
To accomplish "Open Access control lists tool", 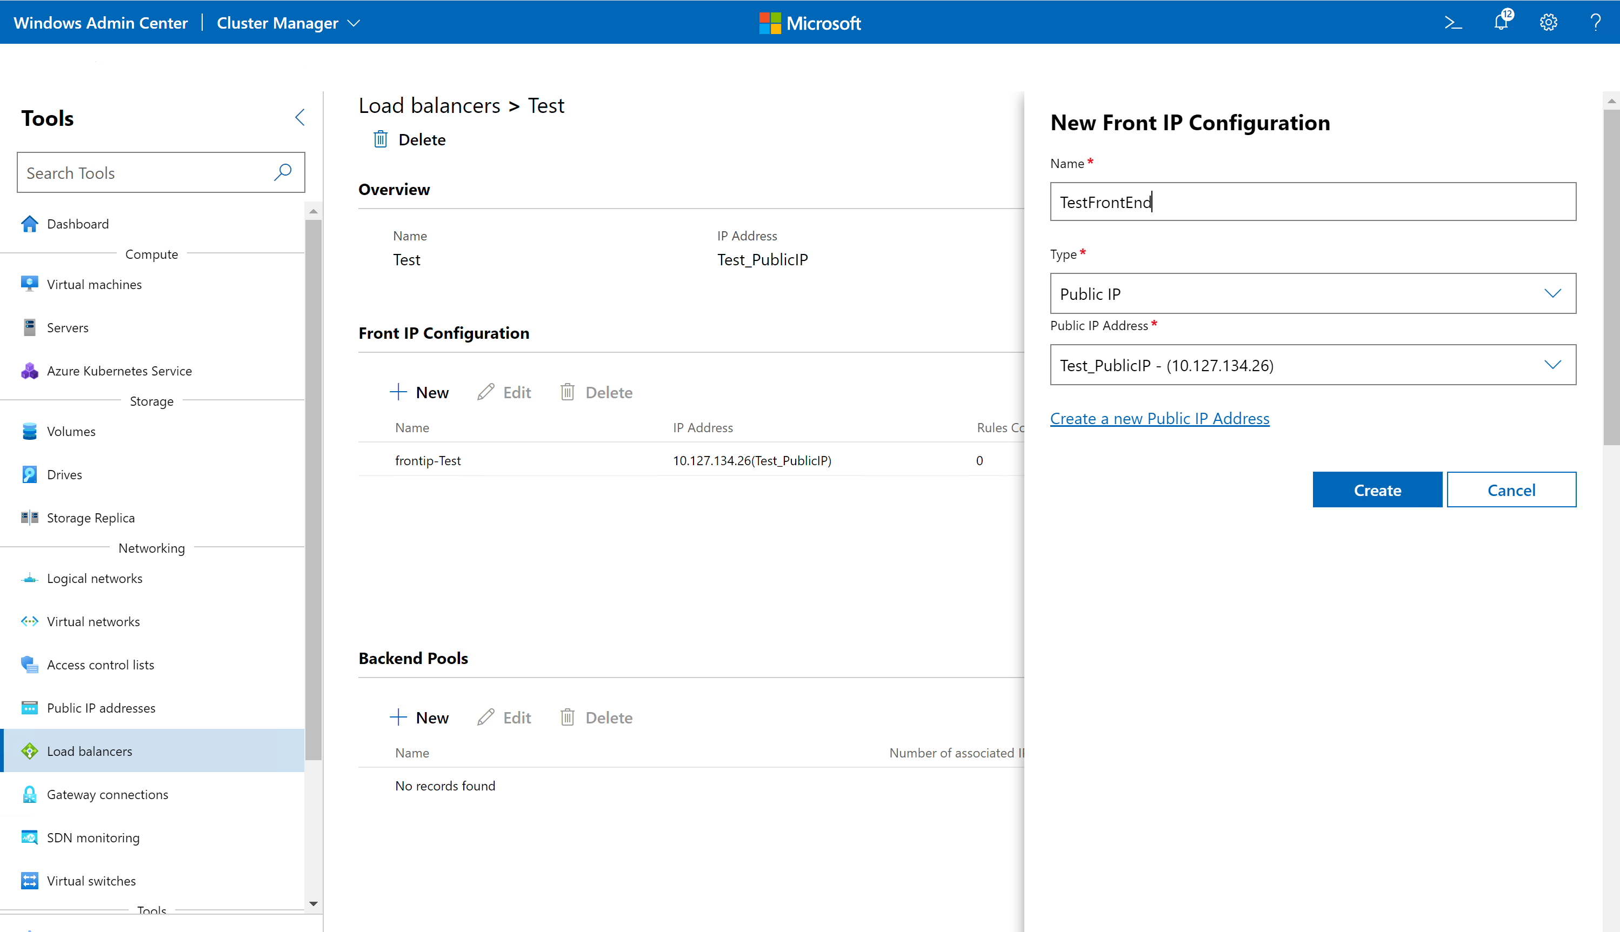I will point(101,665).
